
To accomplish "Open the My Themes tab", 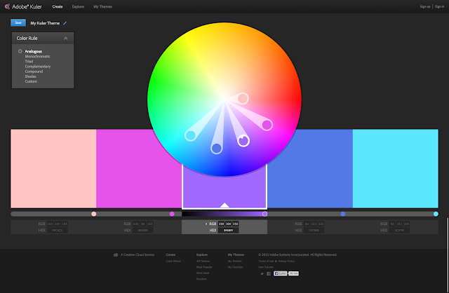I will [102, 6].
